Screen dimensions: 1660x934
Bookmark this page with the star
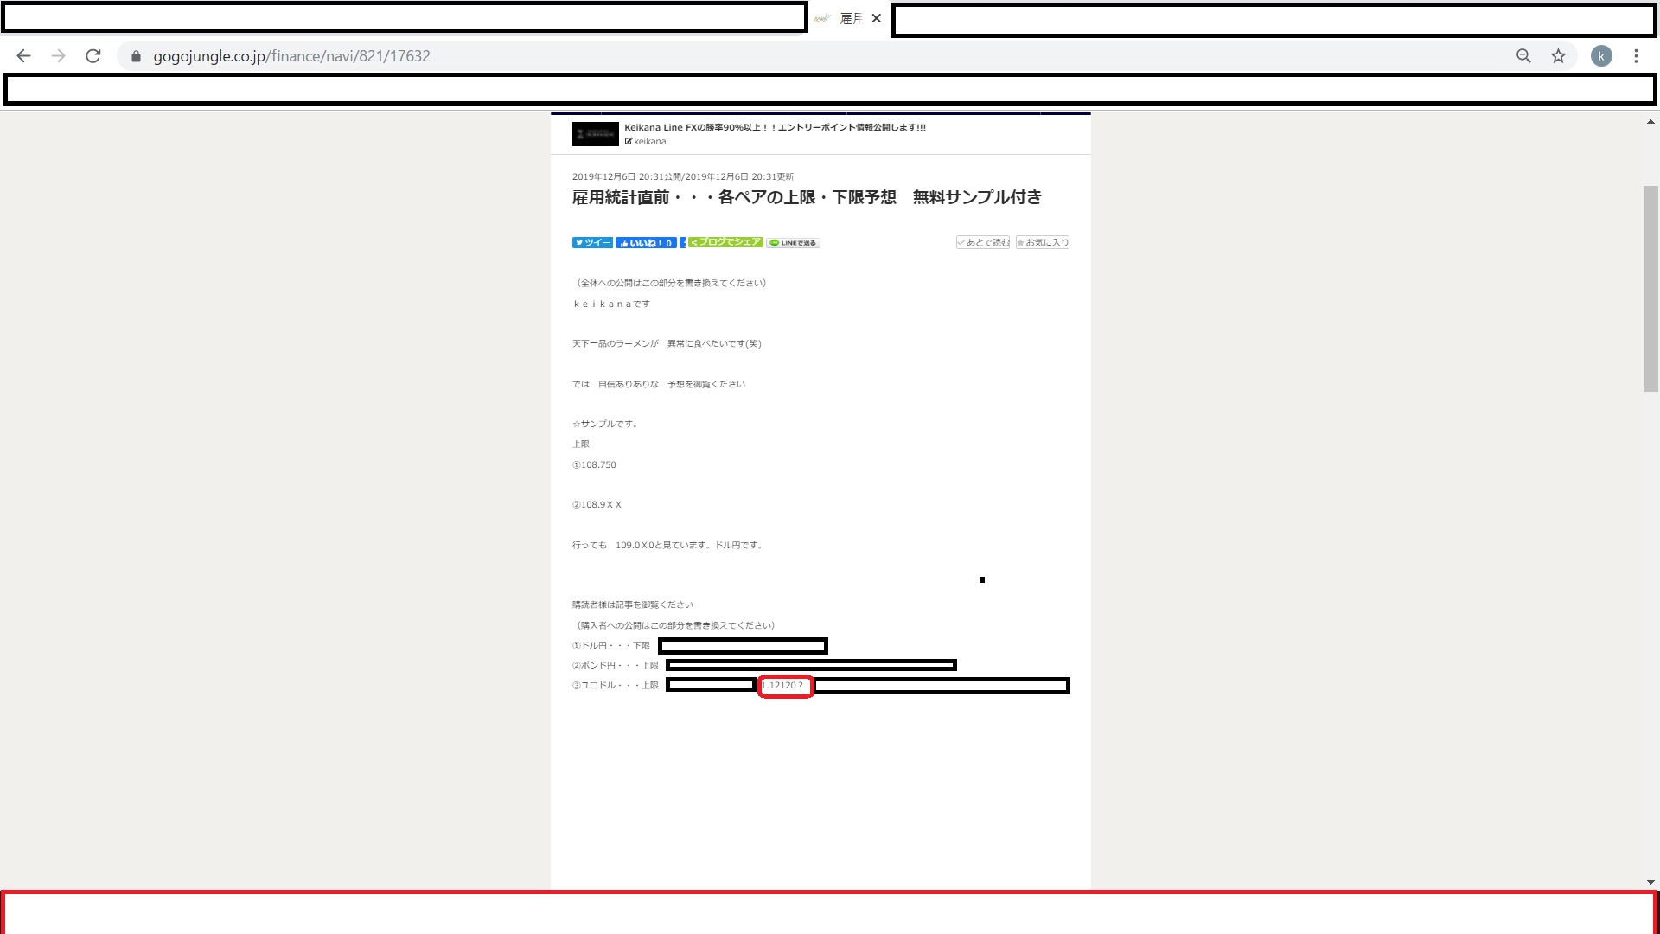click(x=1558, y=56)
